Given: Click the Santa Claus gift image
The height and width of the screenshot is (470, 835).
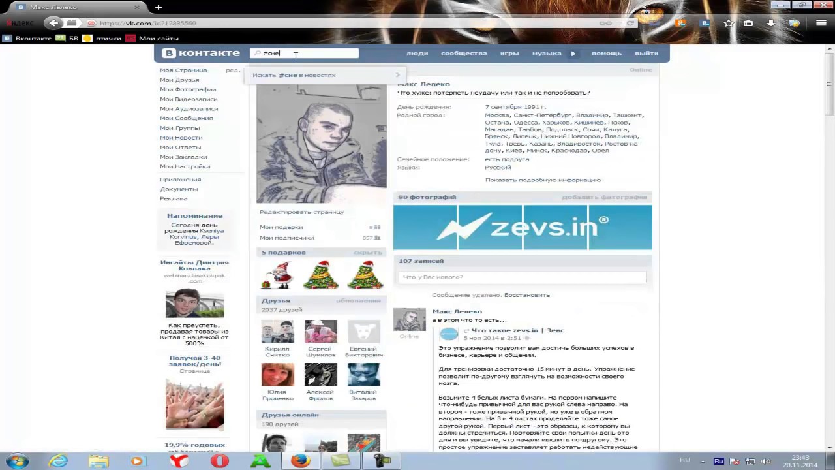Looking at the screenshot, I should [x=277, y=275].
